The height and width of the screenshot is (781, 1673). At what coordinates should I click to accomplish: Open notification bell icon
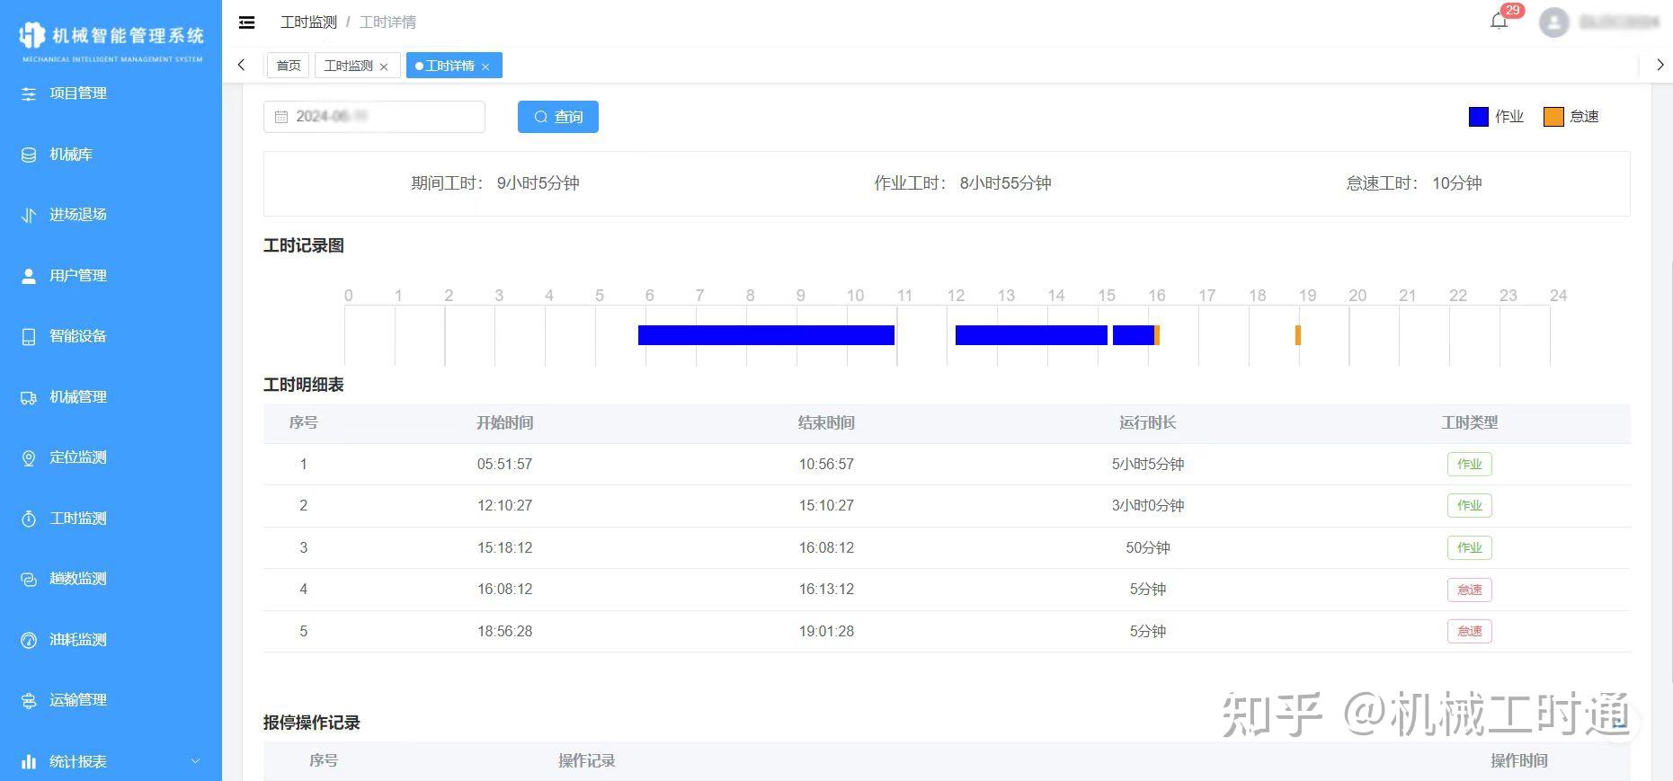tap(1499, 21)
